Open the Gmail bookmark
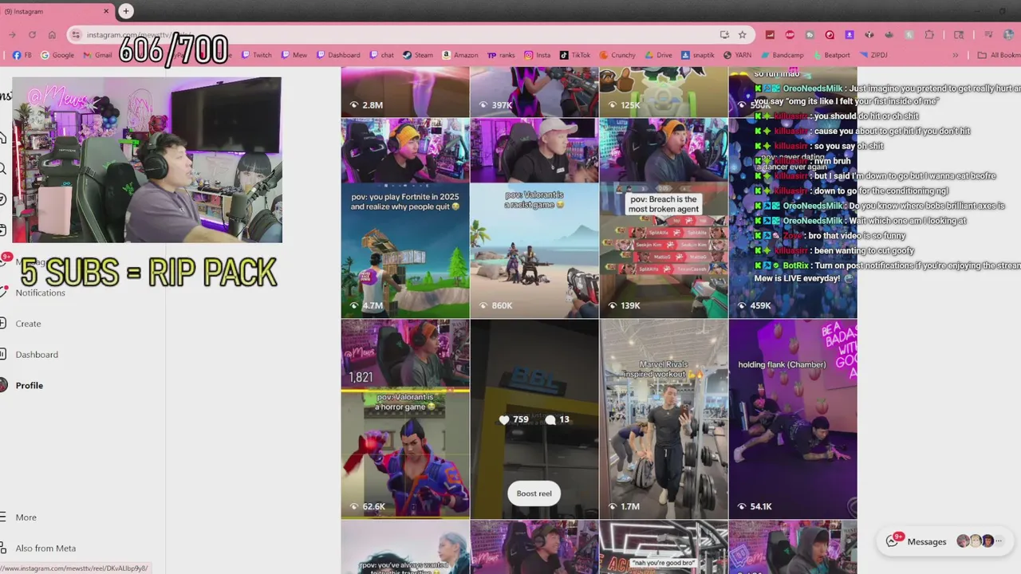 click(x=97, y=55)
